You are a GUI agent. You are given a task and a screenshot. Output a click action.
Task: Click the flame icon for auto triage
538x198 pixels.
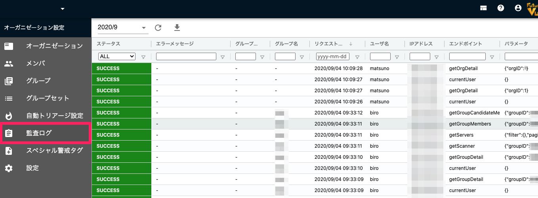tap(9, 116)
